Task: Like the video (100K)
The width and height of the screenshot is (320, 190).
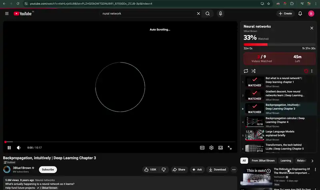Action: tap(150, 169)
